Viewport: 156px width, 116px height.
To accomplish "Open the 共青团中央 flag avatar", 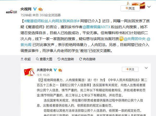I will [29, 72].
